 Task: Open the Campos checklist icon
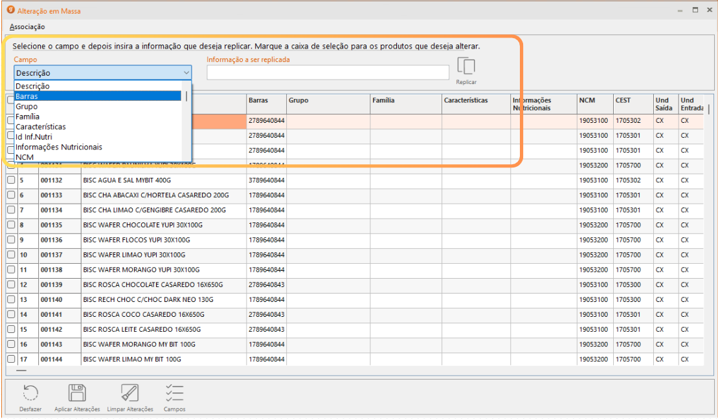pos(174,393)
